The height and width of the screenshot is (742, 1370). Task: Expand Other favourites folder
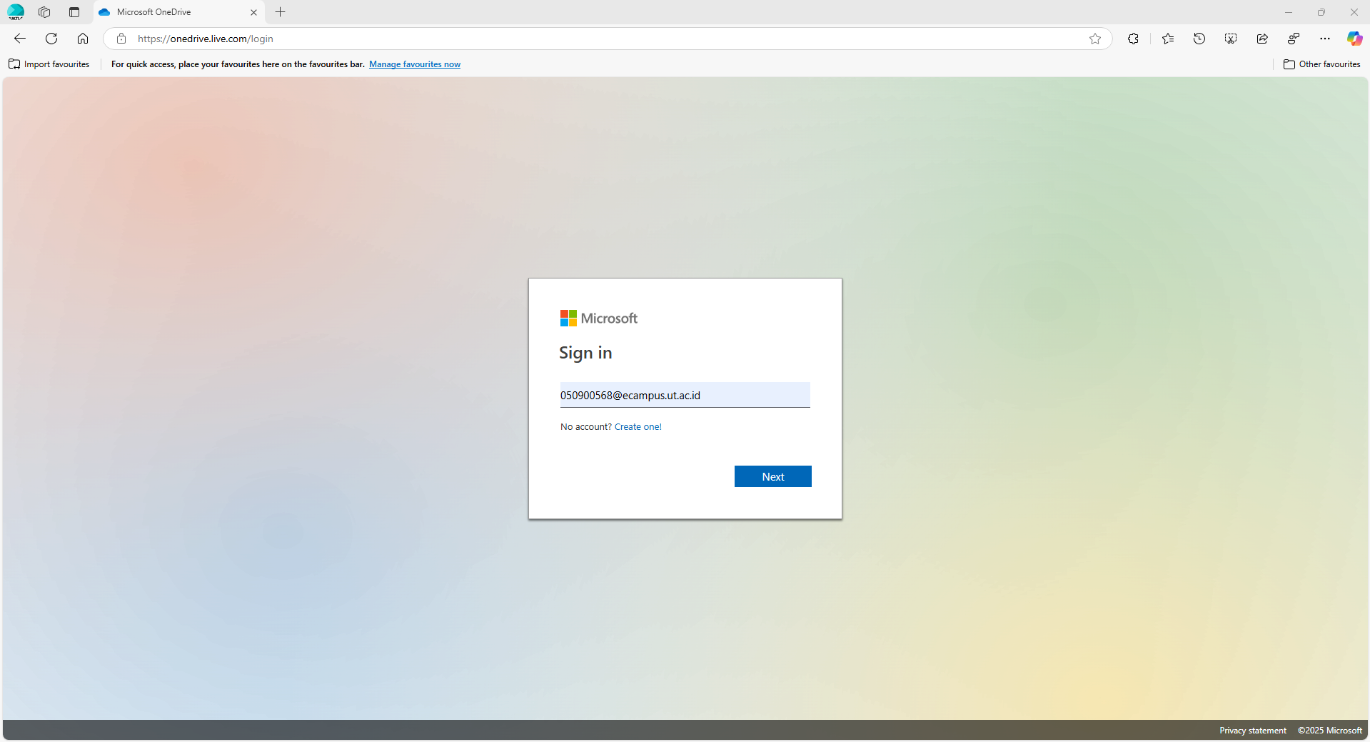pyautogui.click(x=1322, y=64)
